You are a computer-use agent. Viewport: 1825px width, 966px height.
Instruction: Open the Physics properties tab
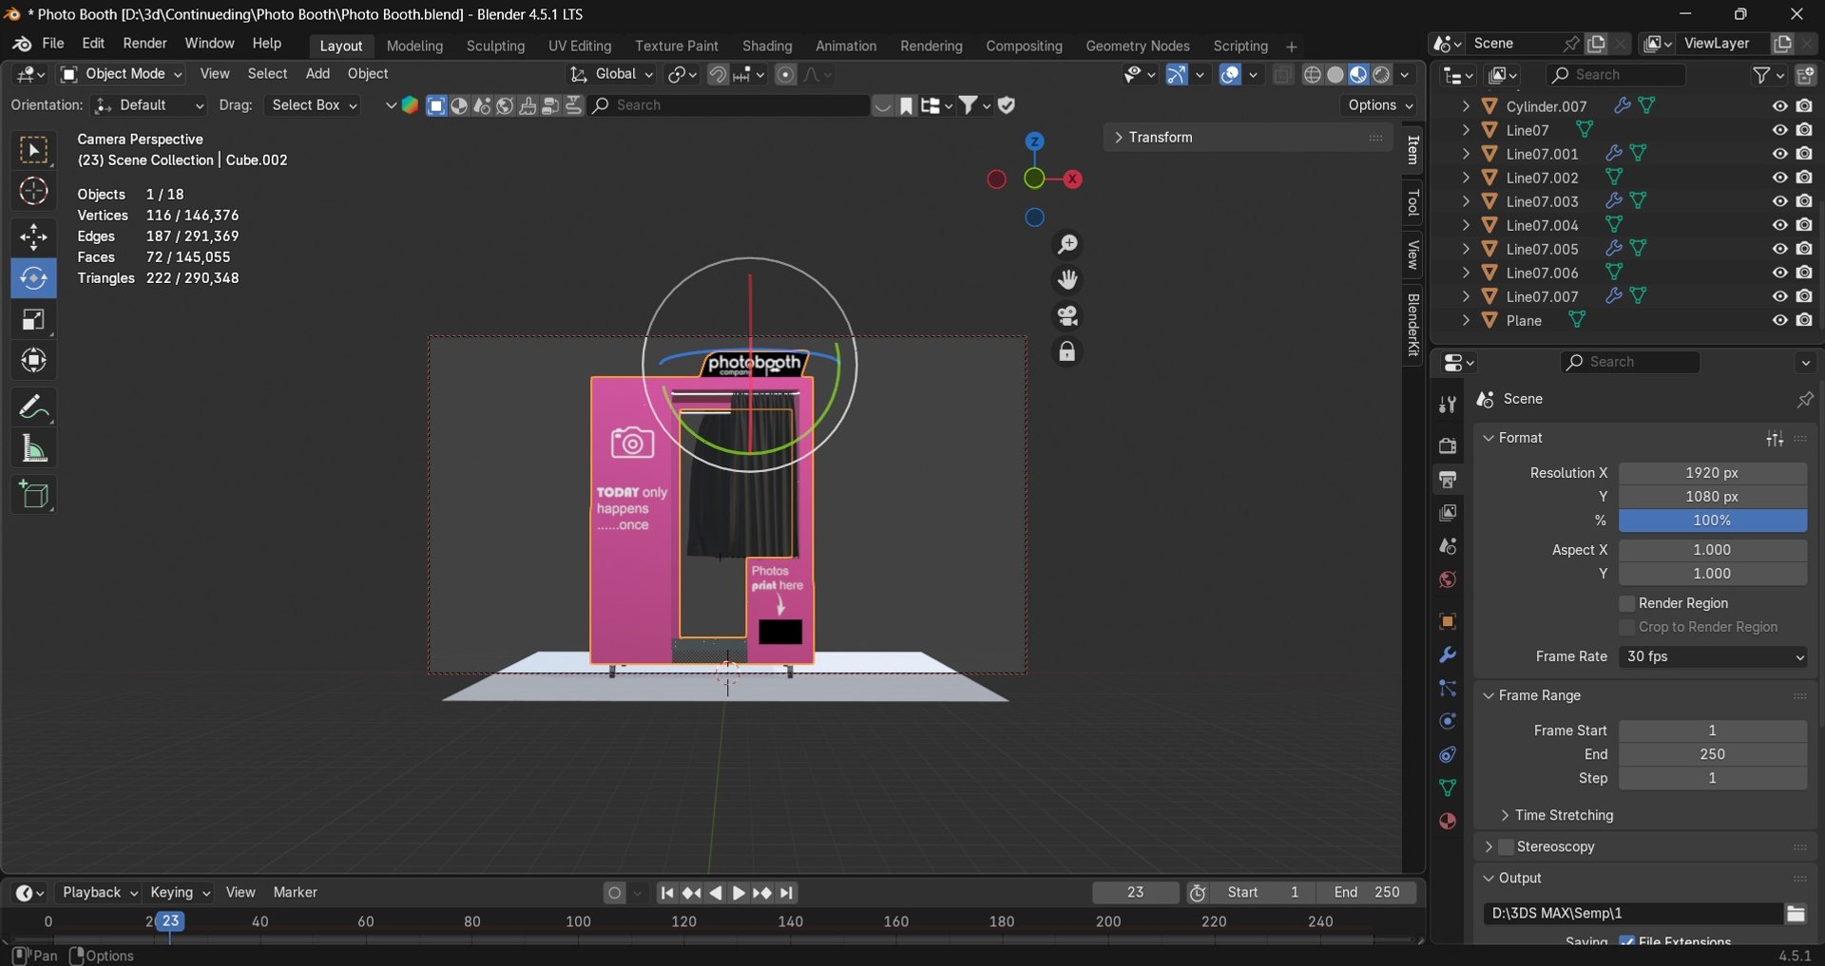point(1448,722)
